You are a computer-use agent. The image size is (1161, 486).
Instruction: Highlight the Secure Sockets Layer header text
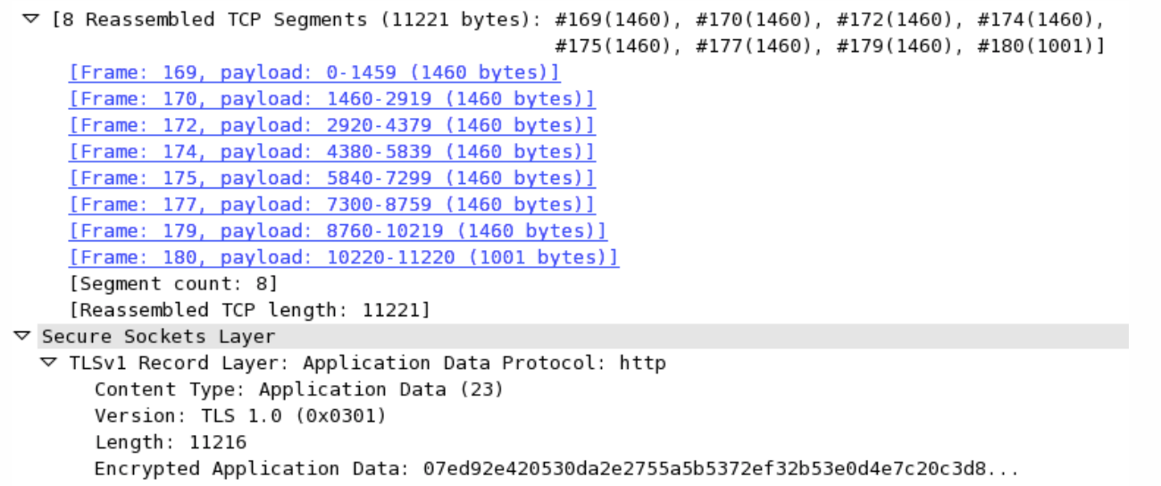(x=158, y=337)
